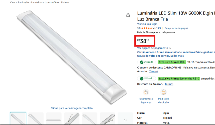Viewport: 215px width, 125px height.
Task: Open the Casa breadcrumb
Action: pos(13,2)
